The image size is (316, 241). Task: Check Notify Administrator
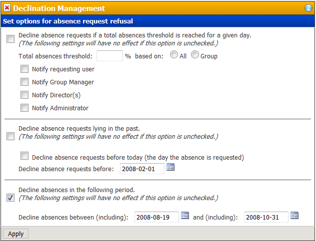tap(24, 108)
